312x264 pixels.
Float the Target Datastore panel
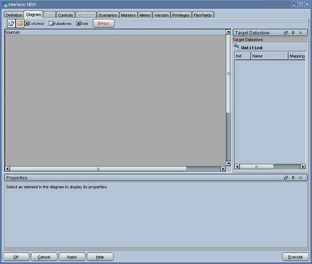pyautogui.click(x=286, y=33)
